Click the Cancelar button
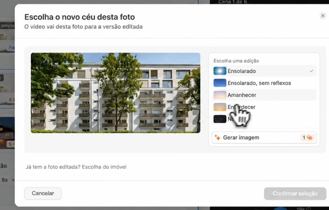This screenshot has height=210, width=329. tap(43, 193)
